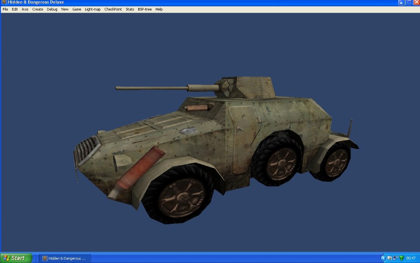Click the armored car's turret in viewport
The image size is (420, 263).
(x=248, y=88)
